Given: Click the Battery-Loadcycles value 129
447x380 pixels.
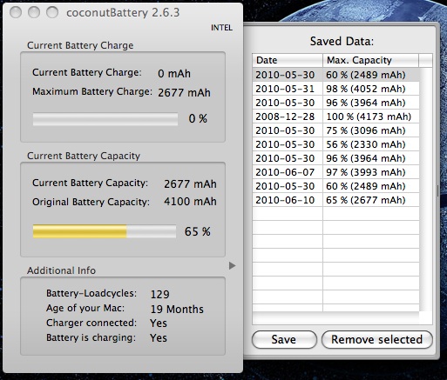Looking at the screenshot, I should click(159, 295).
